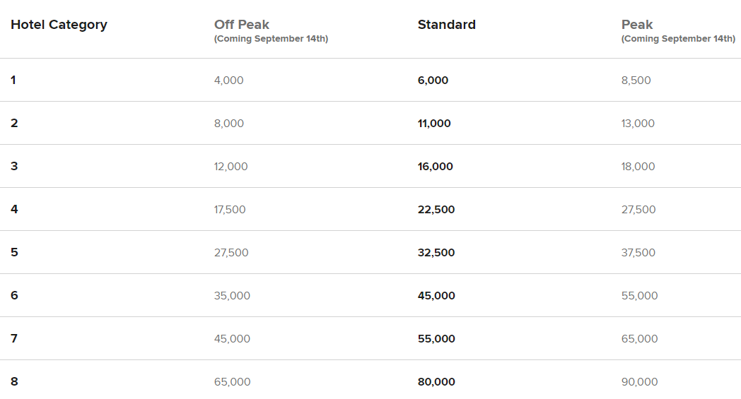This screenshot has height=399, width=741.
Task: Select category 3 row label
Action: click(14, 166)
